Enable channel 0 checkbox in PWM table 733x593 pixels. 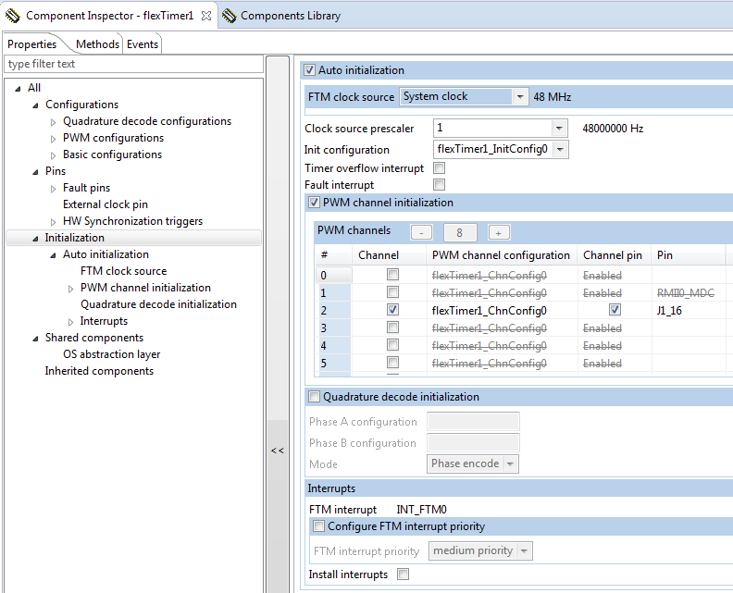[392, 275]
